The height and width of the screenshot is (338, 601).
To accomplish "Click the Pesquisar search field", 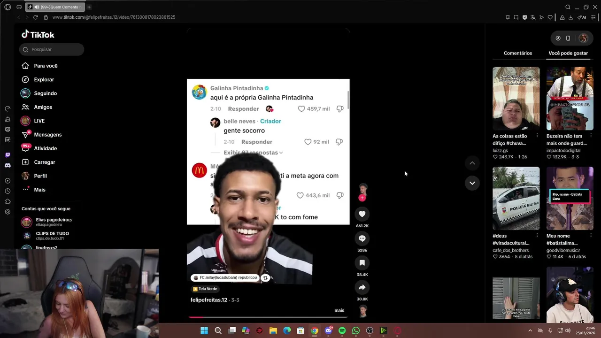I will [x=52, y=49].
